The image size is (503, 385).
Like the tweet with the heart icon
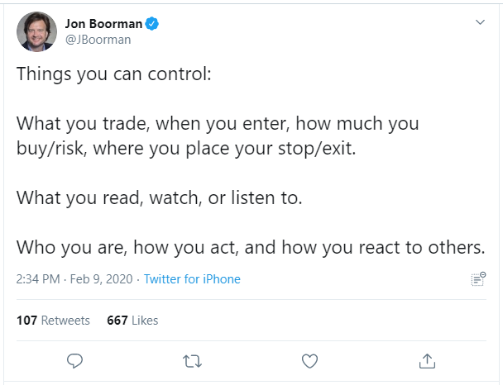coord(309,361)
